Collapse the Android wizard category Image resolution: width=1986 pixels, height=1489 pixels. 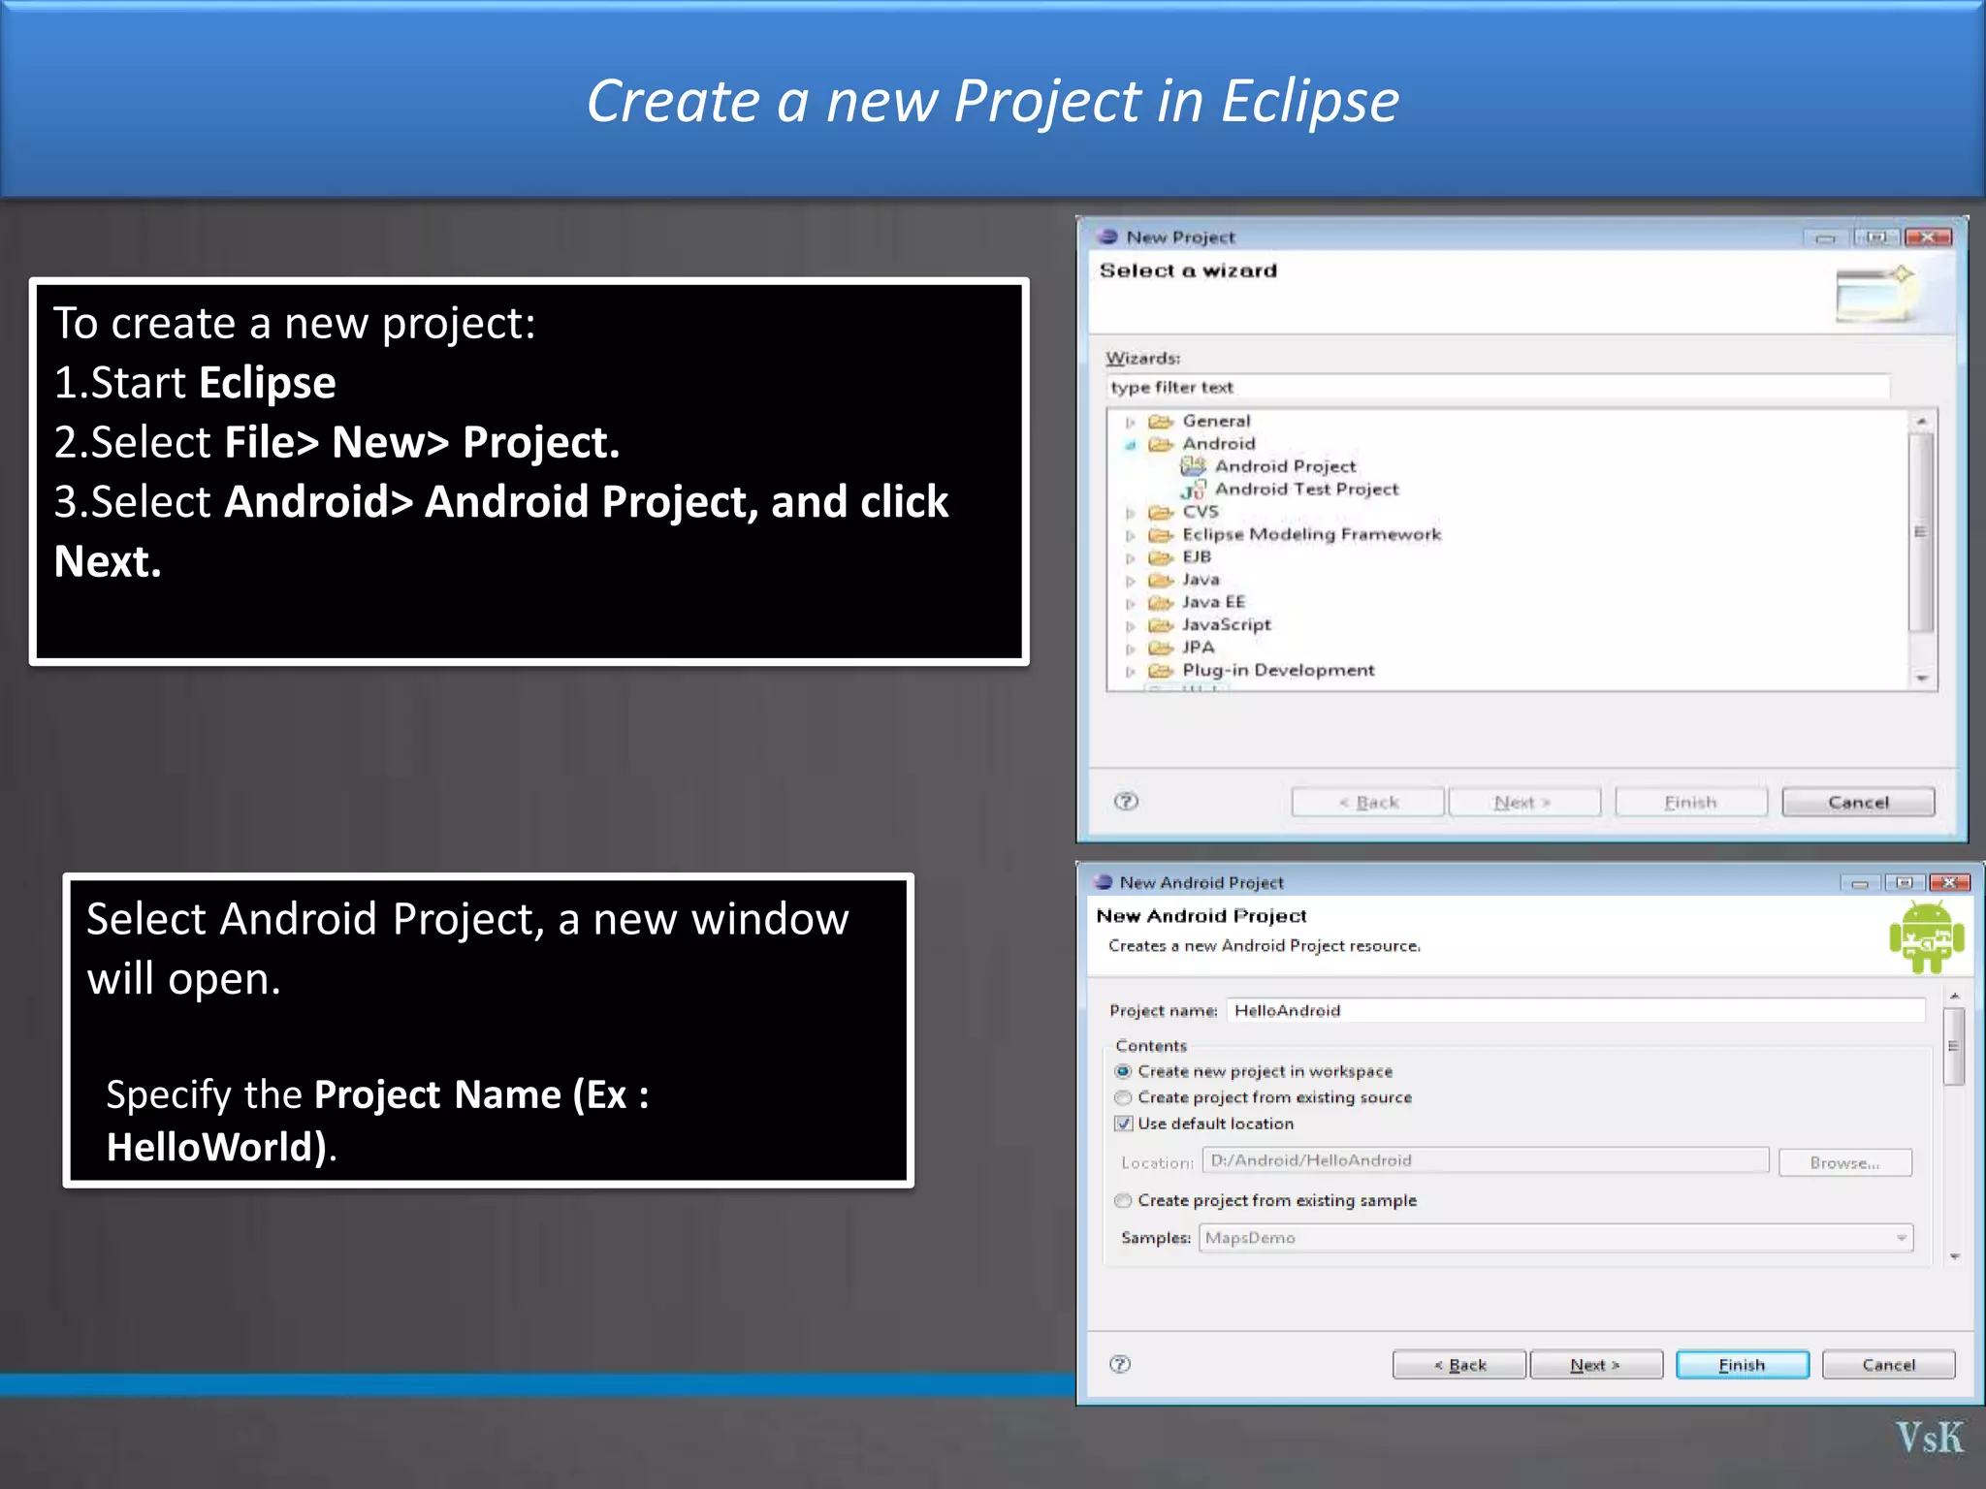coord(1130,445)
